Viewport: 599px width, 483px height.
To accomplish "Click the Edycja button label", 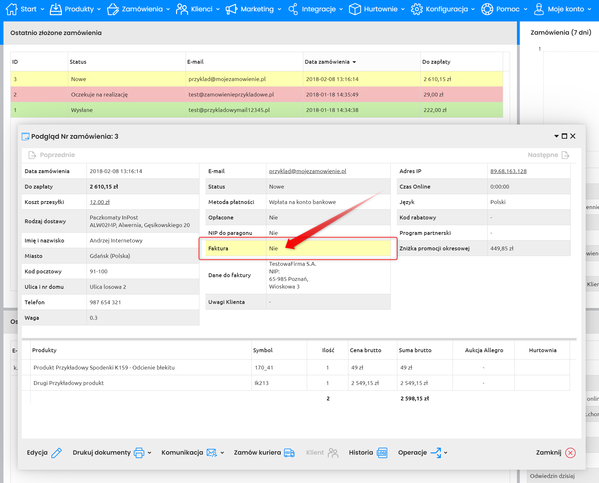I will click(37, 453).
